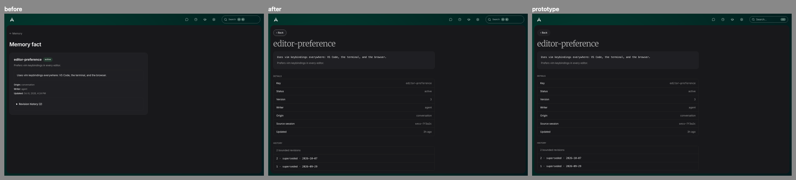Click the app logo in the after panel
Screen dimensions: 796x180
point(276,19)
